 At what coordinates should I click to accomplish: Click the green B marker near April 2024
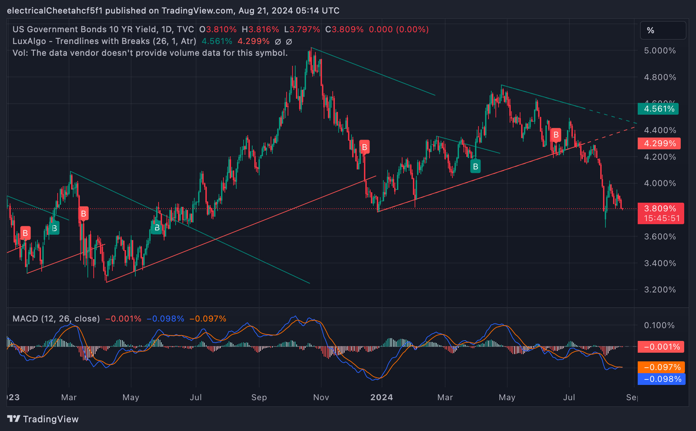(475, 167)
